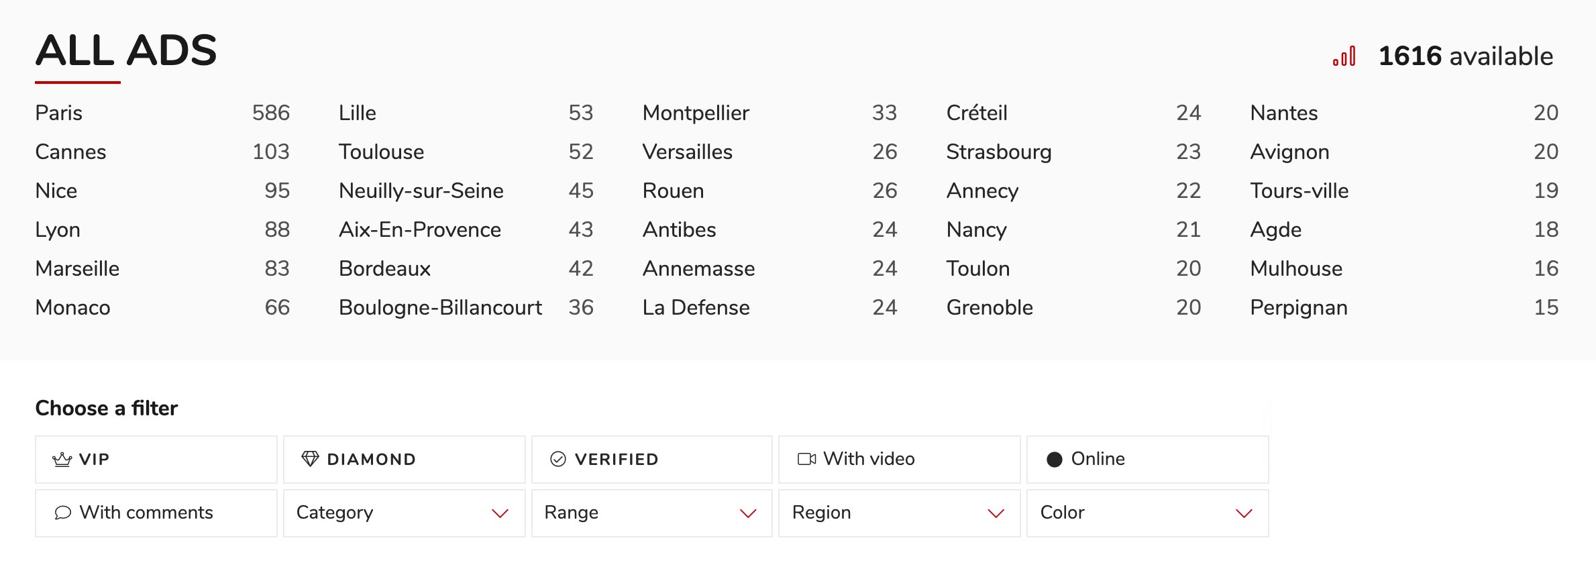
Task: Go to Boulogne-Billancourt ads
Action: (x=466, y=307)
